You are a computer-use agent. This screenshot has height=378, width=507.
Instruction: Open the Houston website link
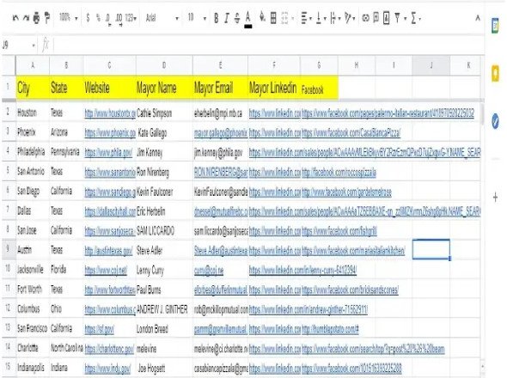click(x=110, y=113)
